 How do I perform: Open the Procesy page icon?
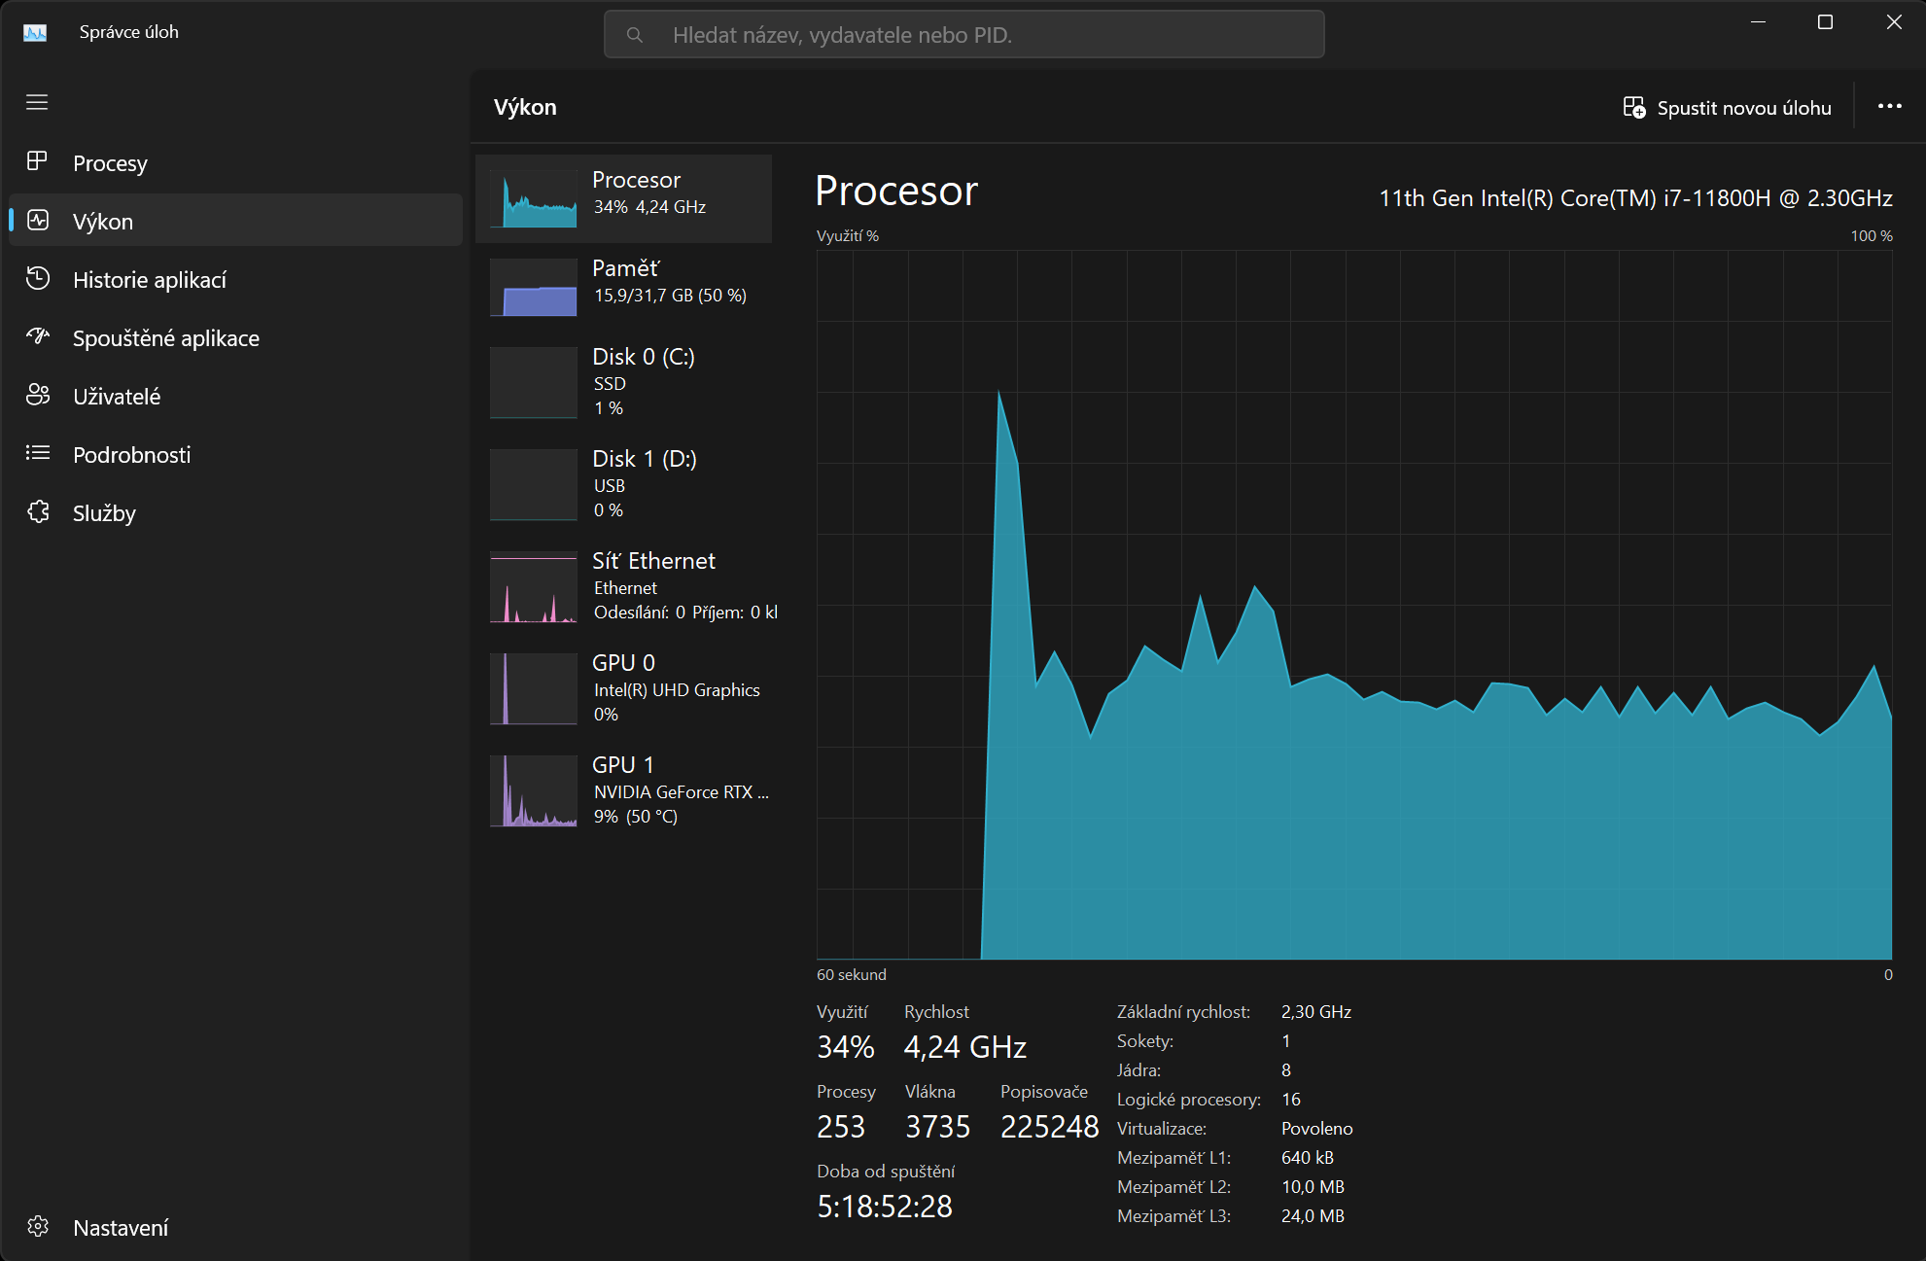pyautogui.click(x=37, y=161)
